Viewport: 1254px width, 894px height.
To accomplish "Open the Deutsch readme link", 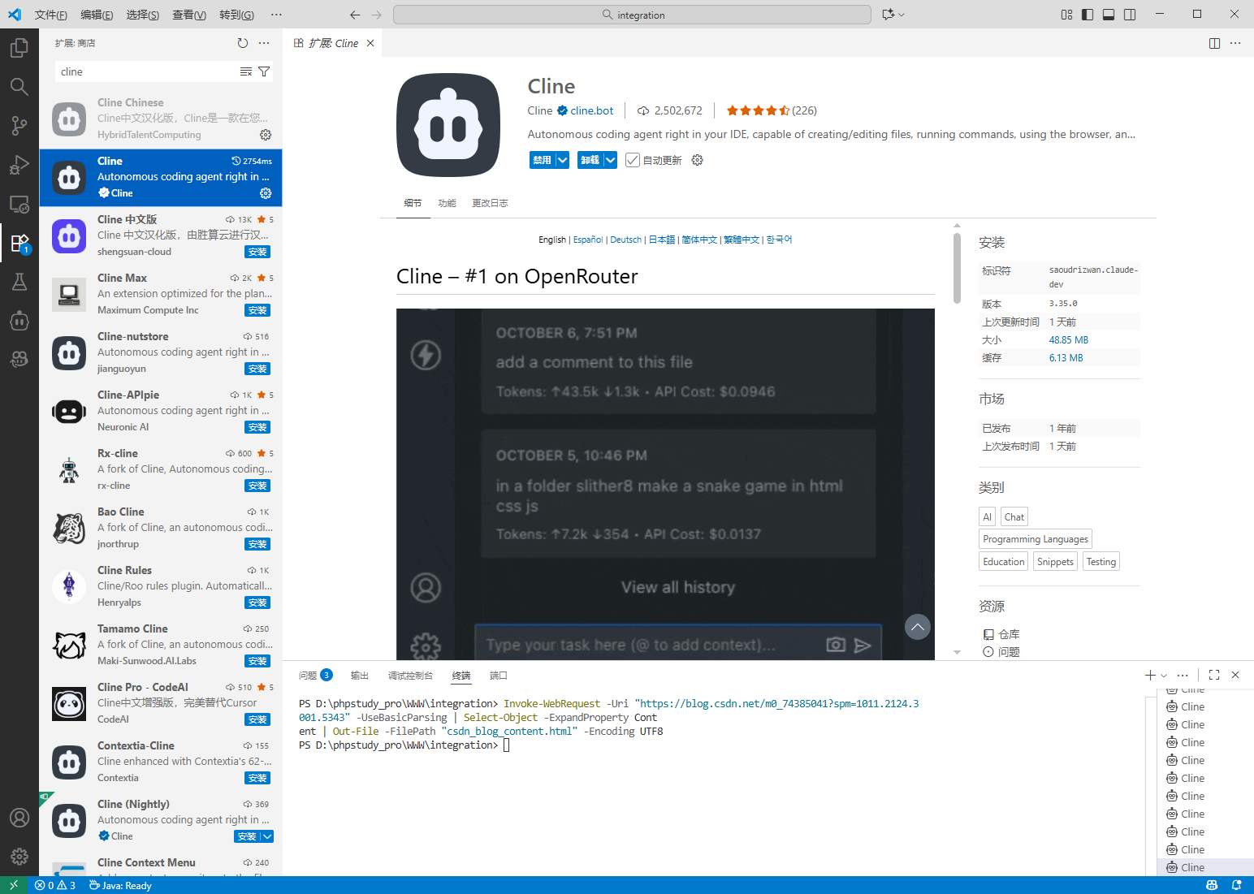I will click(625, 240).
